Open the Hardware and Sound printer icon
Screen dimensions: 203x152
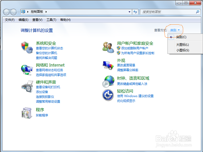coord(27,86)
